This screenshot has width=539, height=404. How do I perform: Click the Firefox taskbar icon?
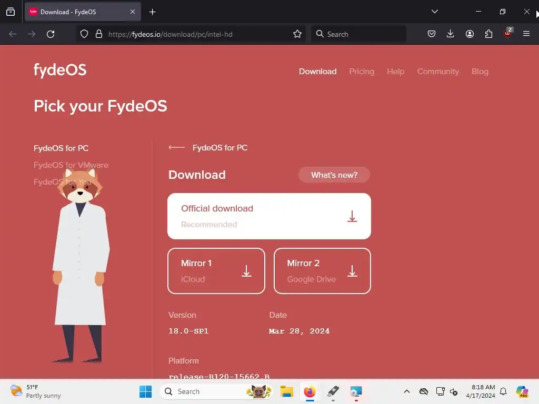click(310, 391)
